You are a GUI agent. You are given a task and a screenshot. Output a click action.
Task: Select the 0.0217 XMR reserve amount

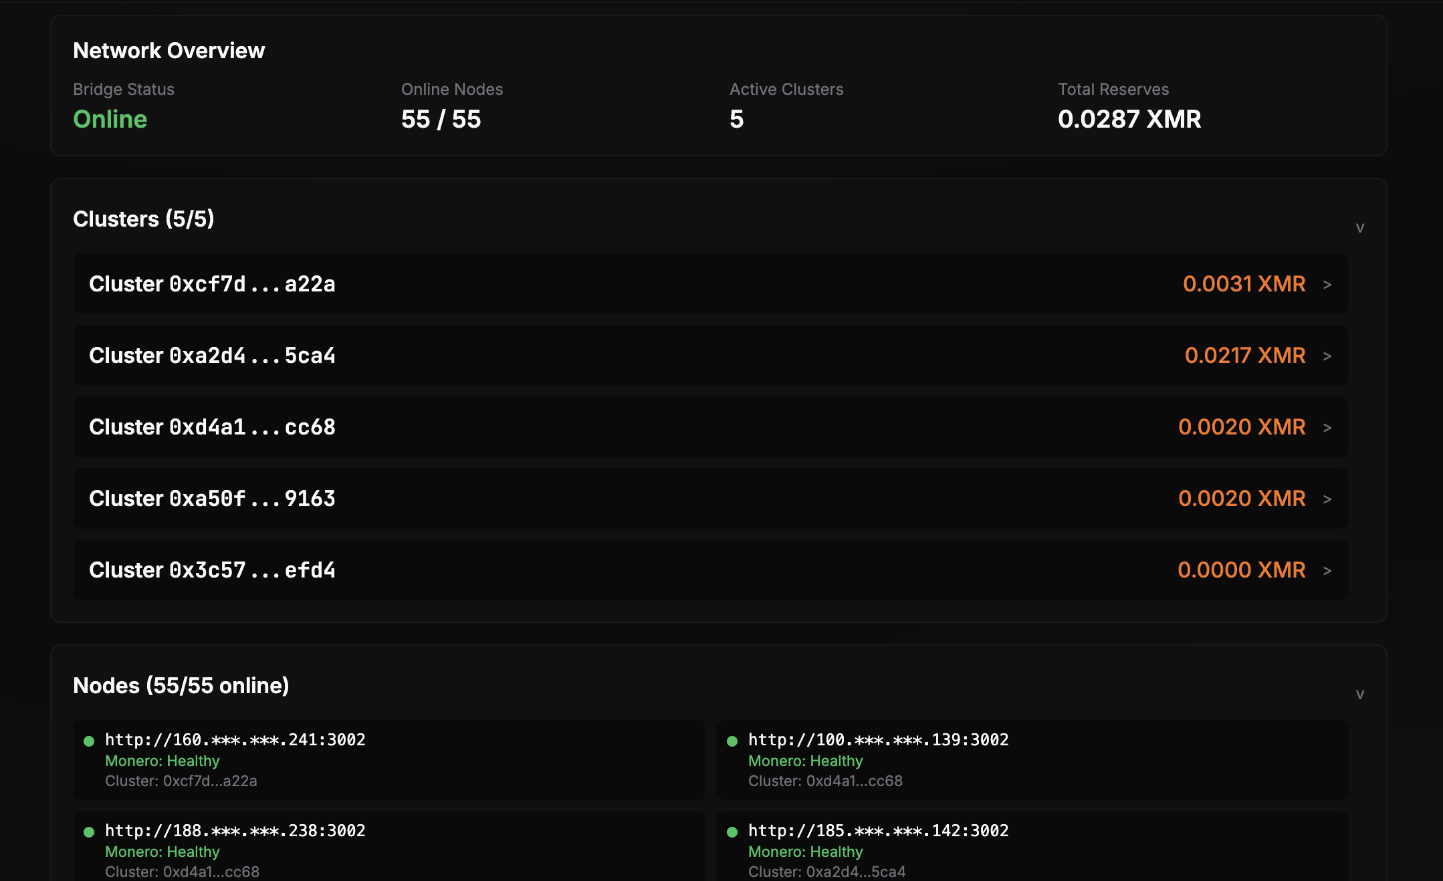click(1244, 356)
